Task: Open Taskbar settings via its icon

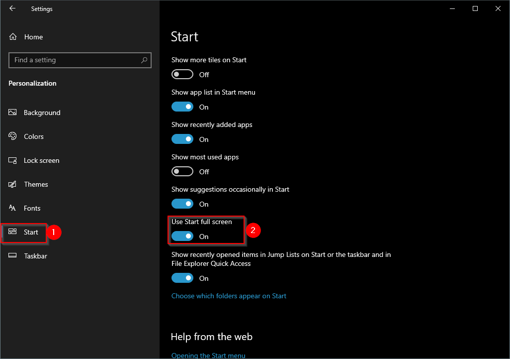Action: pos(12,256)
